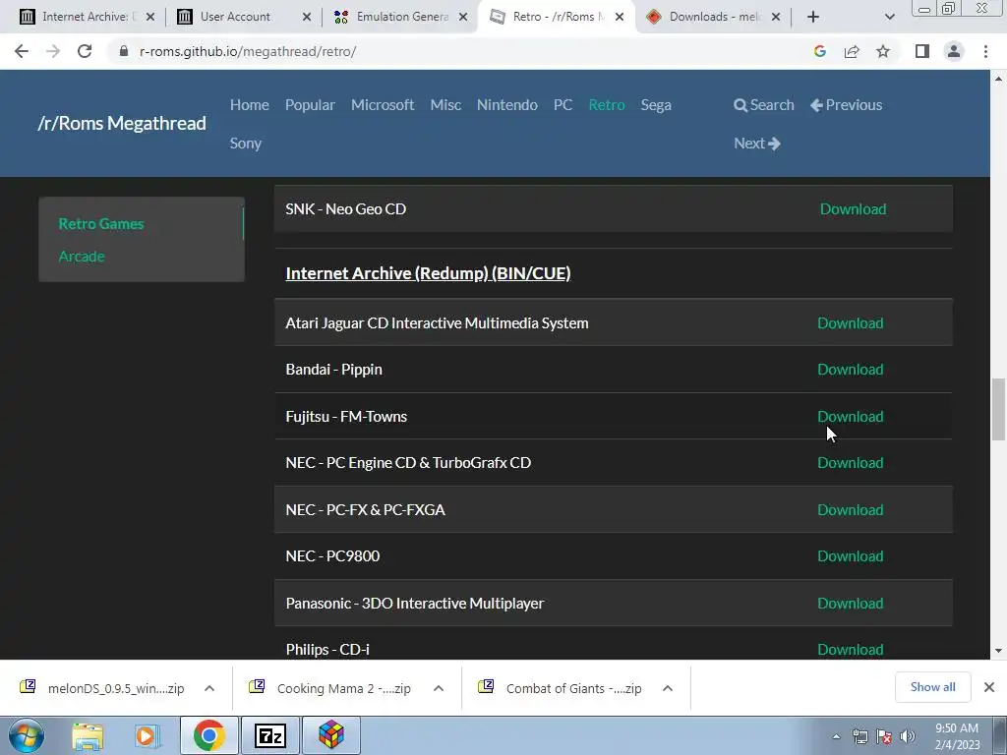Select Retro Games in the sidebar

click(101, 223)
